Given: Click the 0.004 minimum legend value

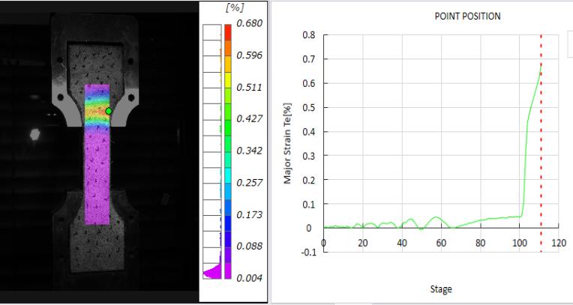Looking at the screenshot, I should (249, 279).
